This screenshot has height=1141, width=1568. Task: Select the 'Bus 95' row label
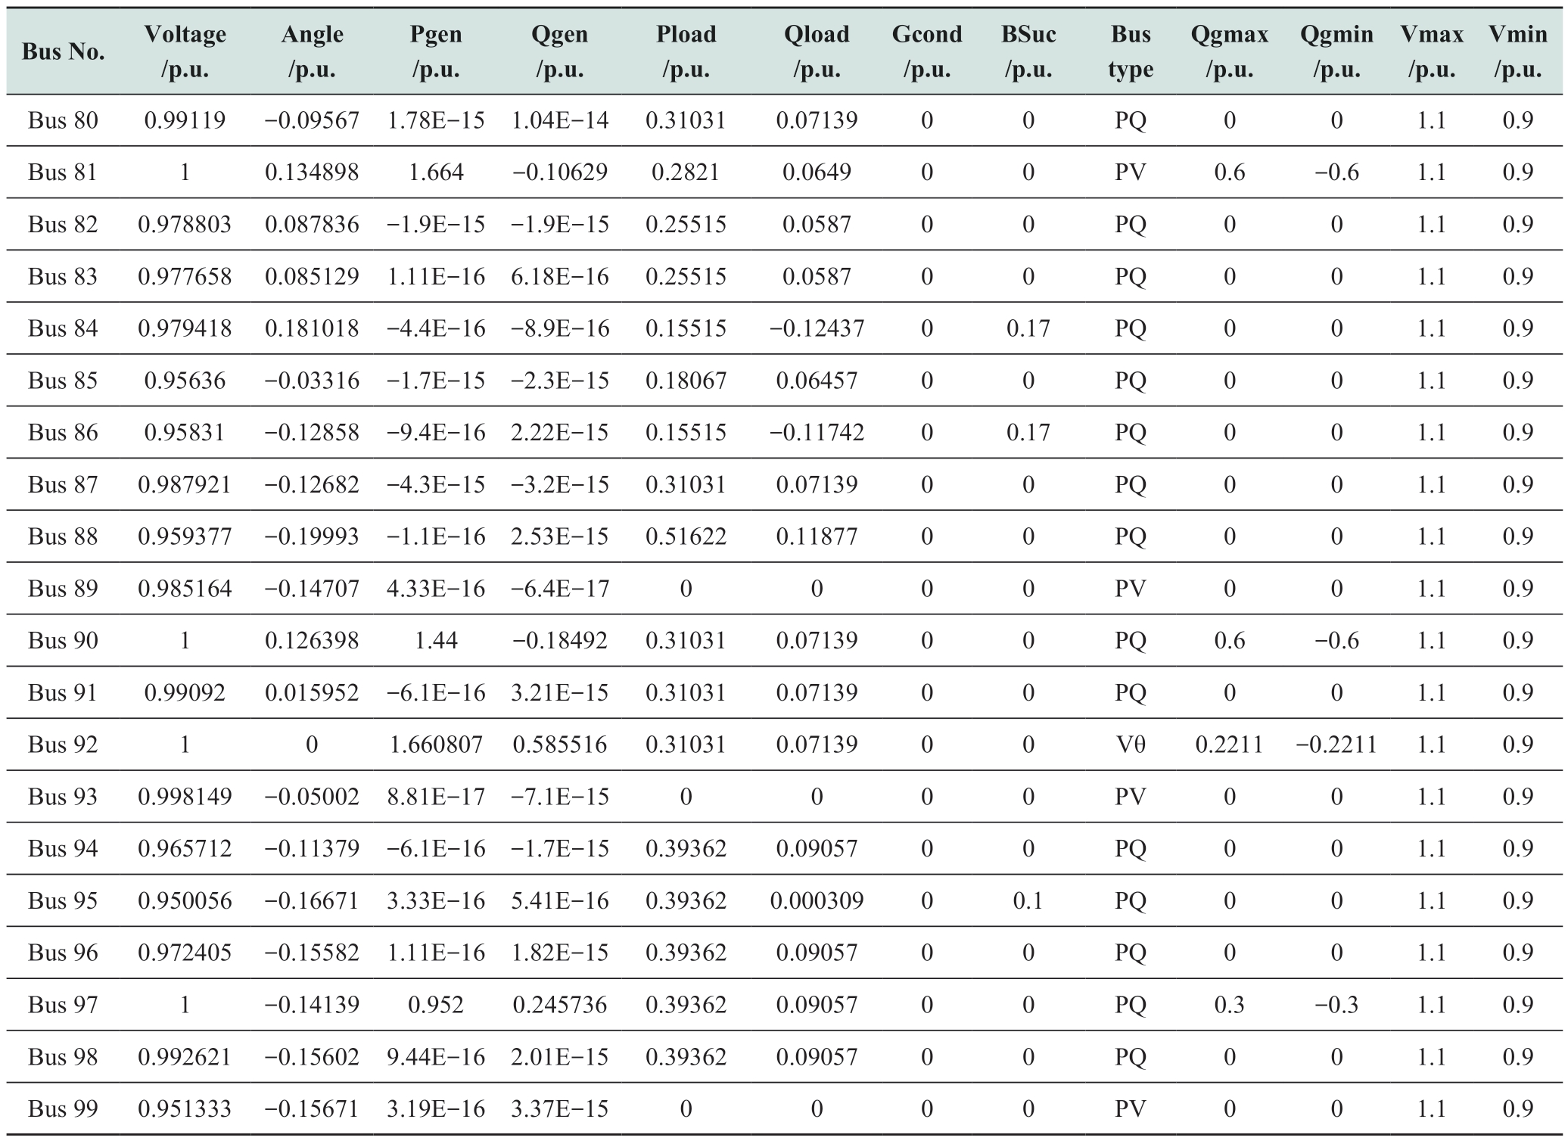coord(63,901)
